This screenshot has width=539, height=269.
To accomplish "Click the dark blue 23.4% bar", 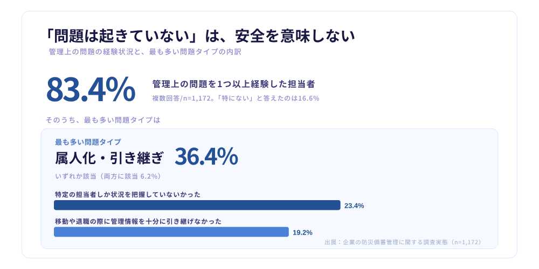I will coord(197,205).
